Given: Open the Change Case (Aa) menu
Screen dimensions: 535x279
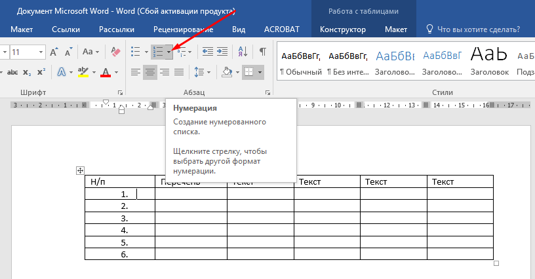Looking at the screenshot, I should pyautogui.click(x=90, y=52).
